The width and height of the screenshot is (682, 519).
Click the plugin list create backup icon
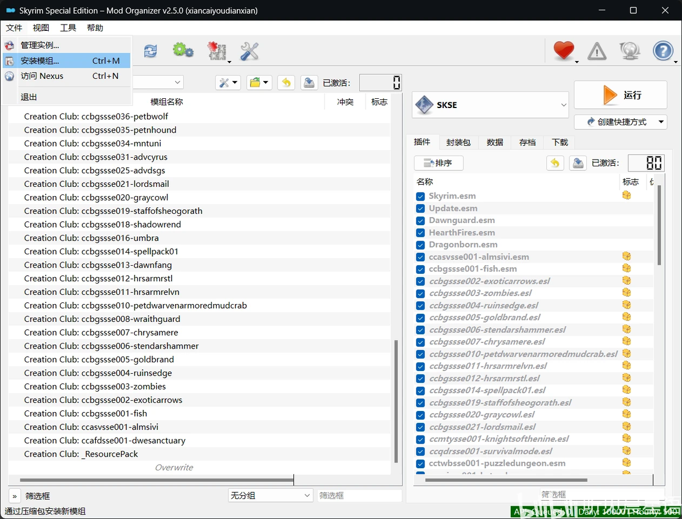tap(578, 163)
